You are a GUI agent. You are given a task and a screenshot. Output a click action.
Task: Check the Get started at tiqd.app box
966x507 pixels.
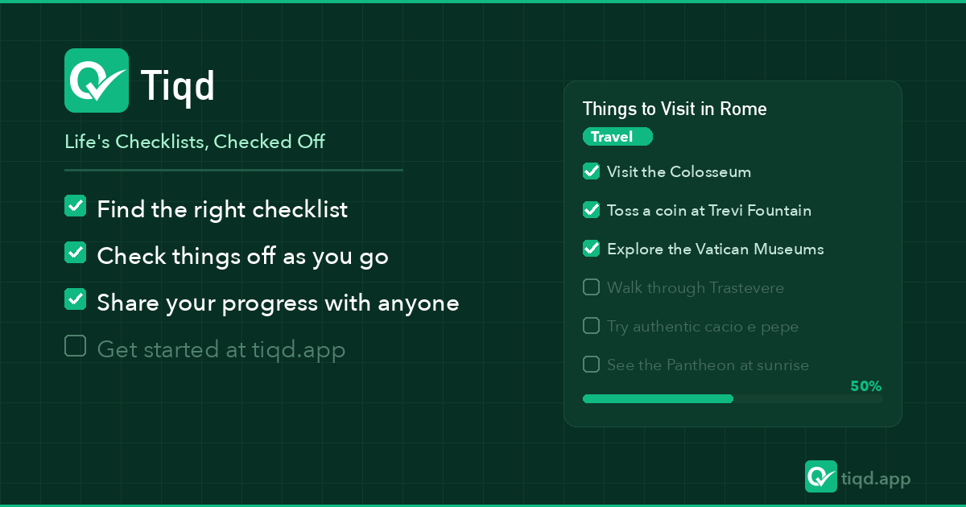coord(76,346)
